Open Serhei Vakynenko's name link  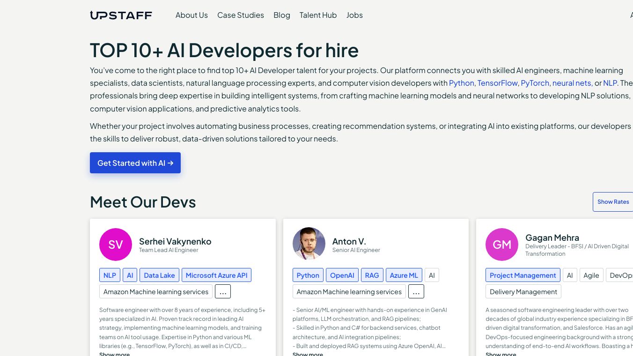click(x=175, y=241)
